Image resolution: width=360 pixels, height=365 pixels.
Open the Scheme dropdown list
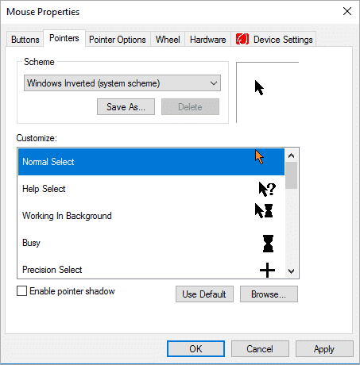(x=122, y=83)
